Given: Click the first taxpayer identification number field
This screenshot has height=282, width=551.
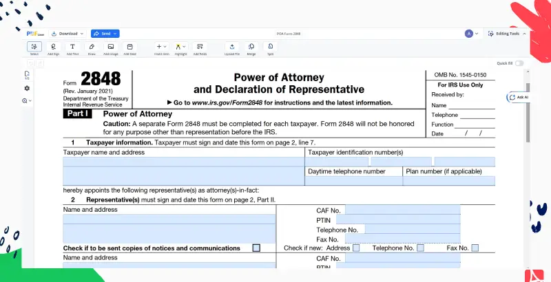Looking at the screenshot, I should click(337, 162).
